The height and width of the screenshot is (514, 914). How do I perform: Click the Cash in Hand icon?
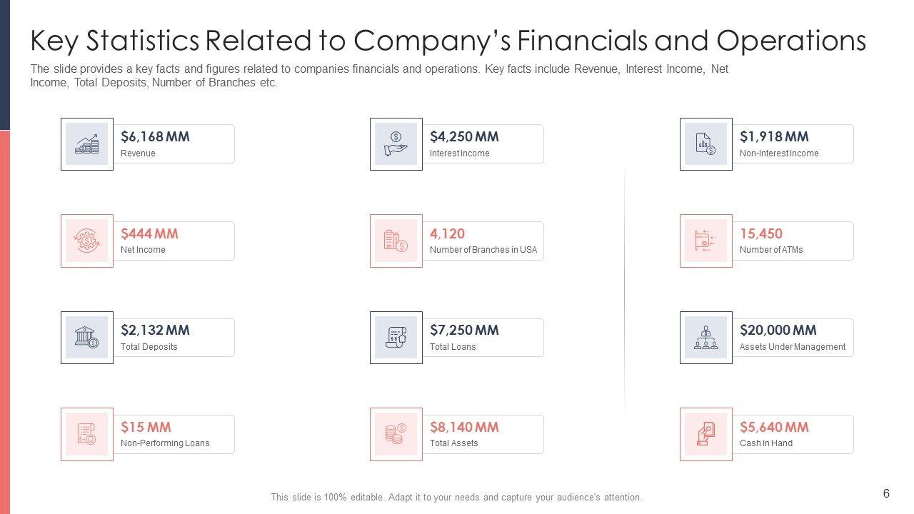click(x=705, y=434)
